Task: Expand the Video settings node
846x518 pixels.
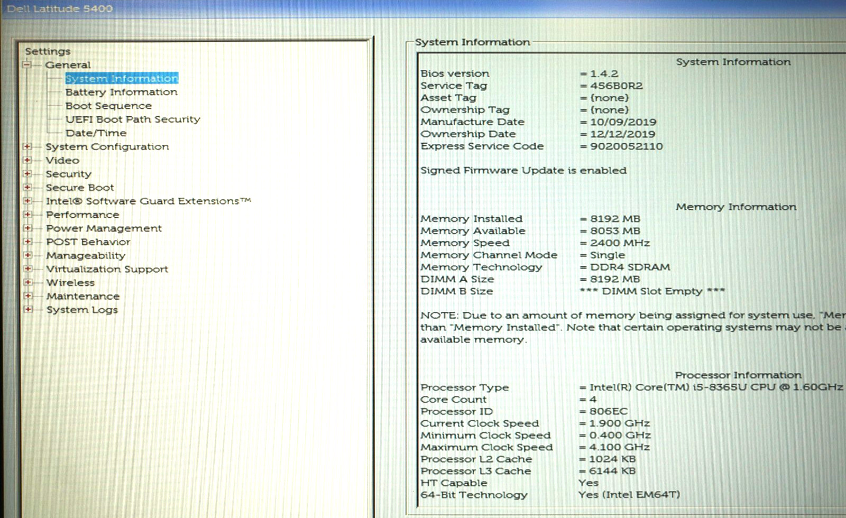Action: click(x=27, y=160)
